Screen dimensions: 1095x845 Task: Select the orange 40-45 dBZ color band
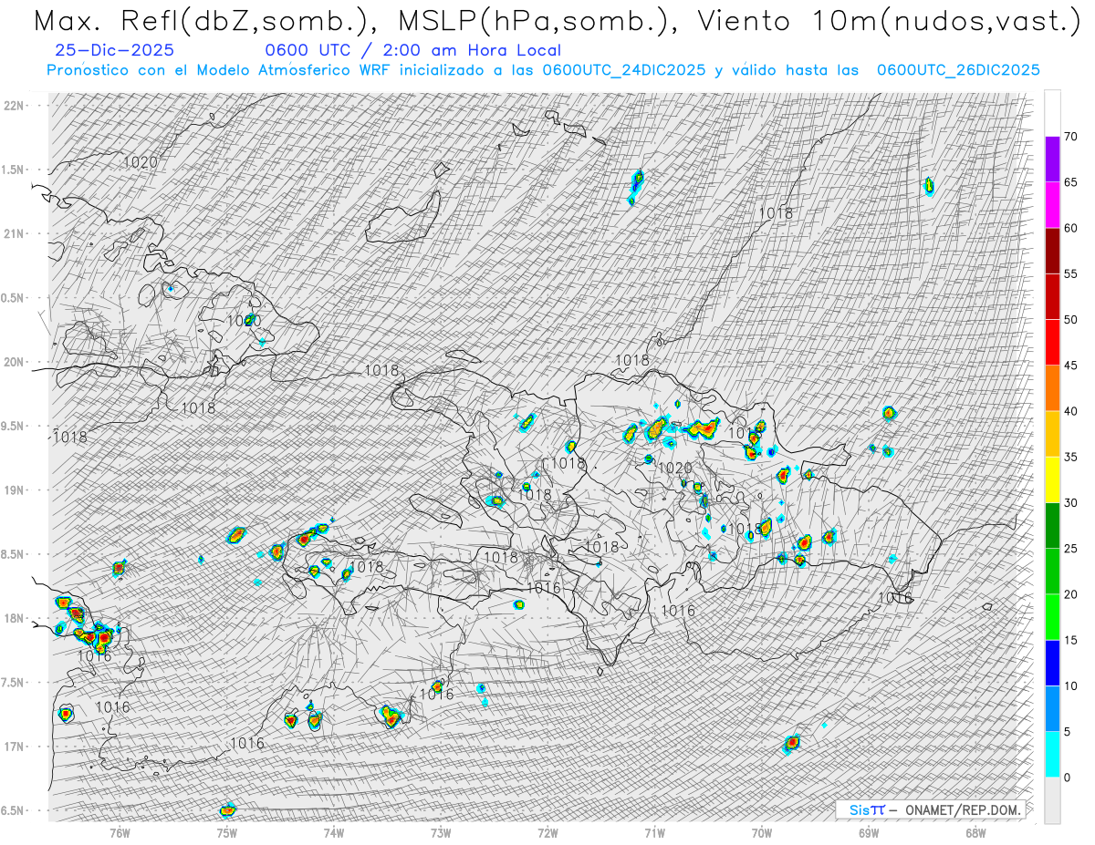point(1052,388)
